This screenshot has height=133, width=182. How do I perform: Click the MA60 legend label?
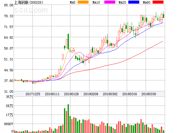pos(147,2)
